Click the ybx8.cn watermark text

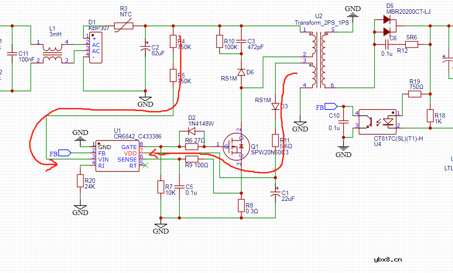tap(388, 260)
